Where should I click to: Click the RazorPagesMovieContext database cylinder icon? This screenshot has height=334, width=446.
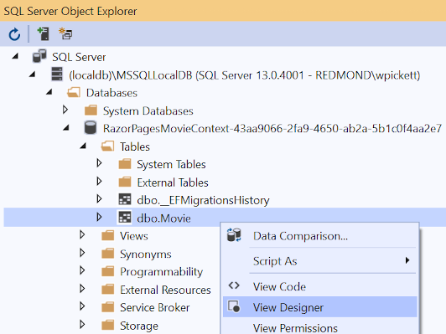91,127
